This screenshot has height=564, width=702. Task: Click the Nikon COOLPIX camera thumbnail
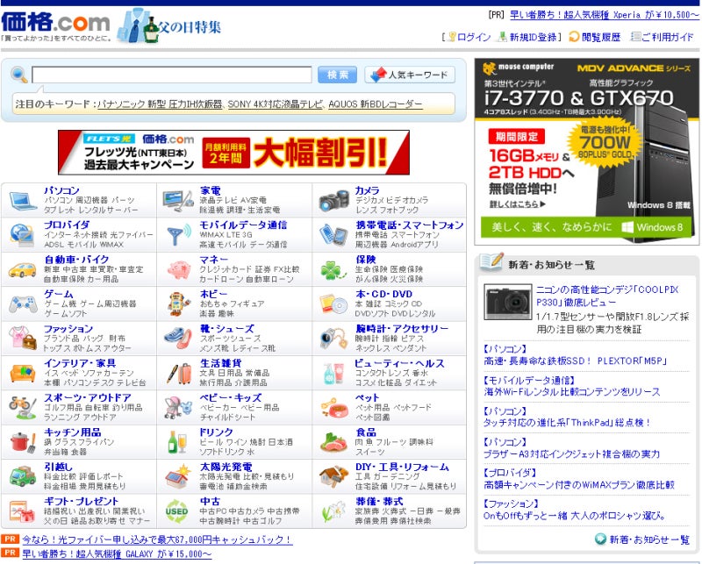pos(508,302)
